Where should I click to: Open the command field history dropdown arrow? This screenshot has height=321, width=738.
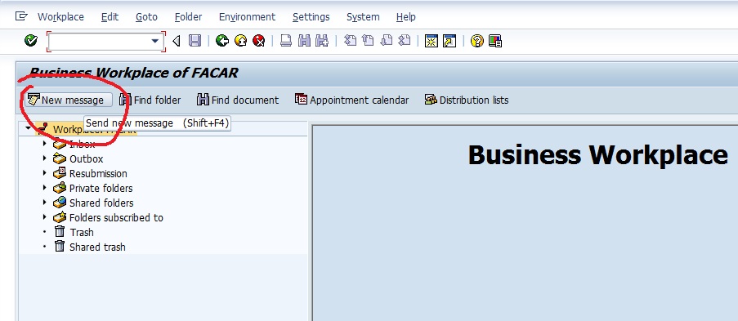[154, 42]
